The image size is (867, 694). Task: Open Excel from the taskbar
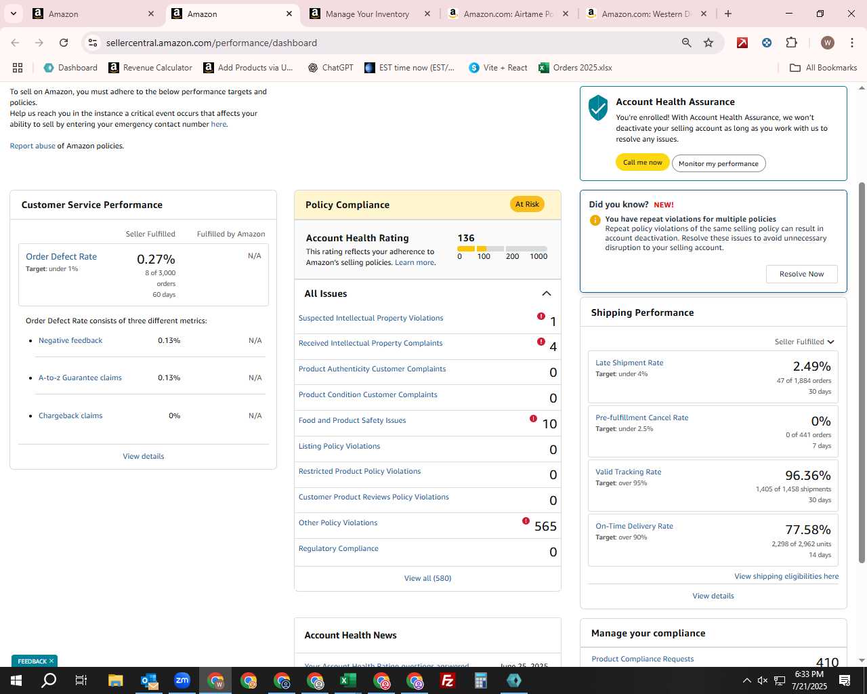click(347, 680)
